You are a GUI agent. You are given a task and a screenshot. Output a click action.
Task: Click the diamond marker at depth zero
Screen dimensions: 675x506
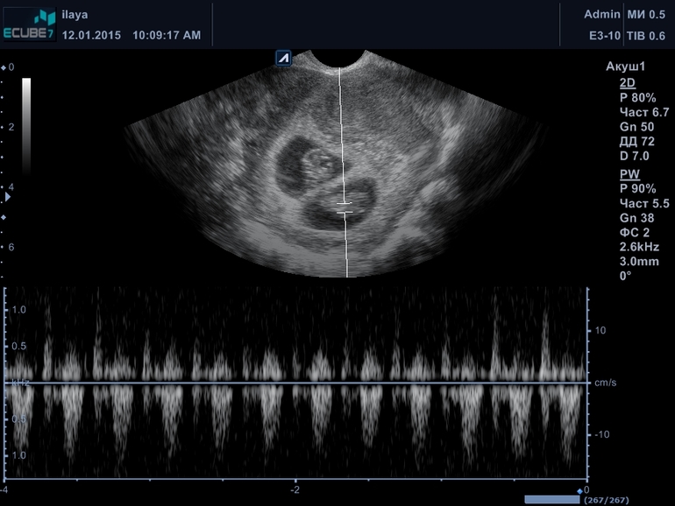coord(4,67)
